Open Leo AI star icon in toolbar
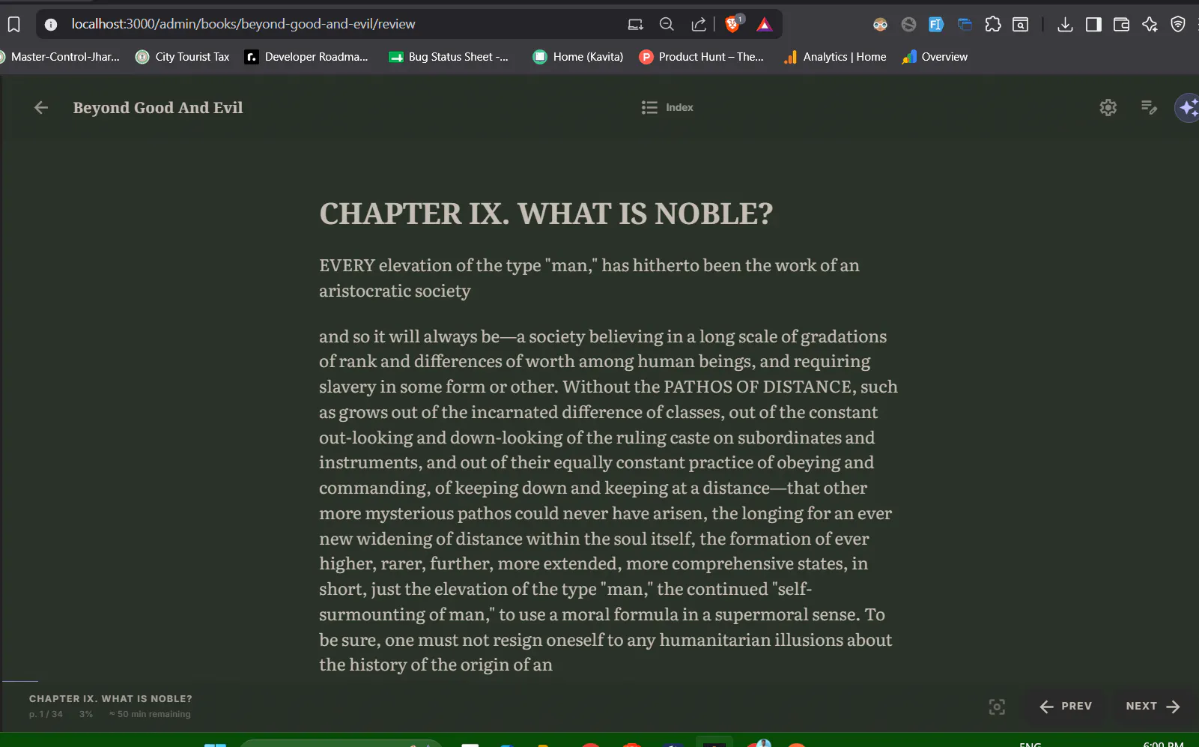 1150,25
